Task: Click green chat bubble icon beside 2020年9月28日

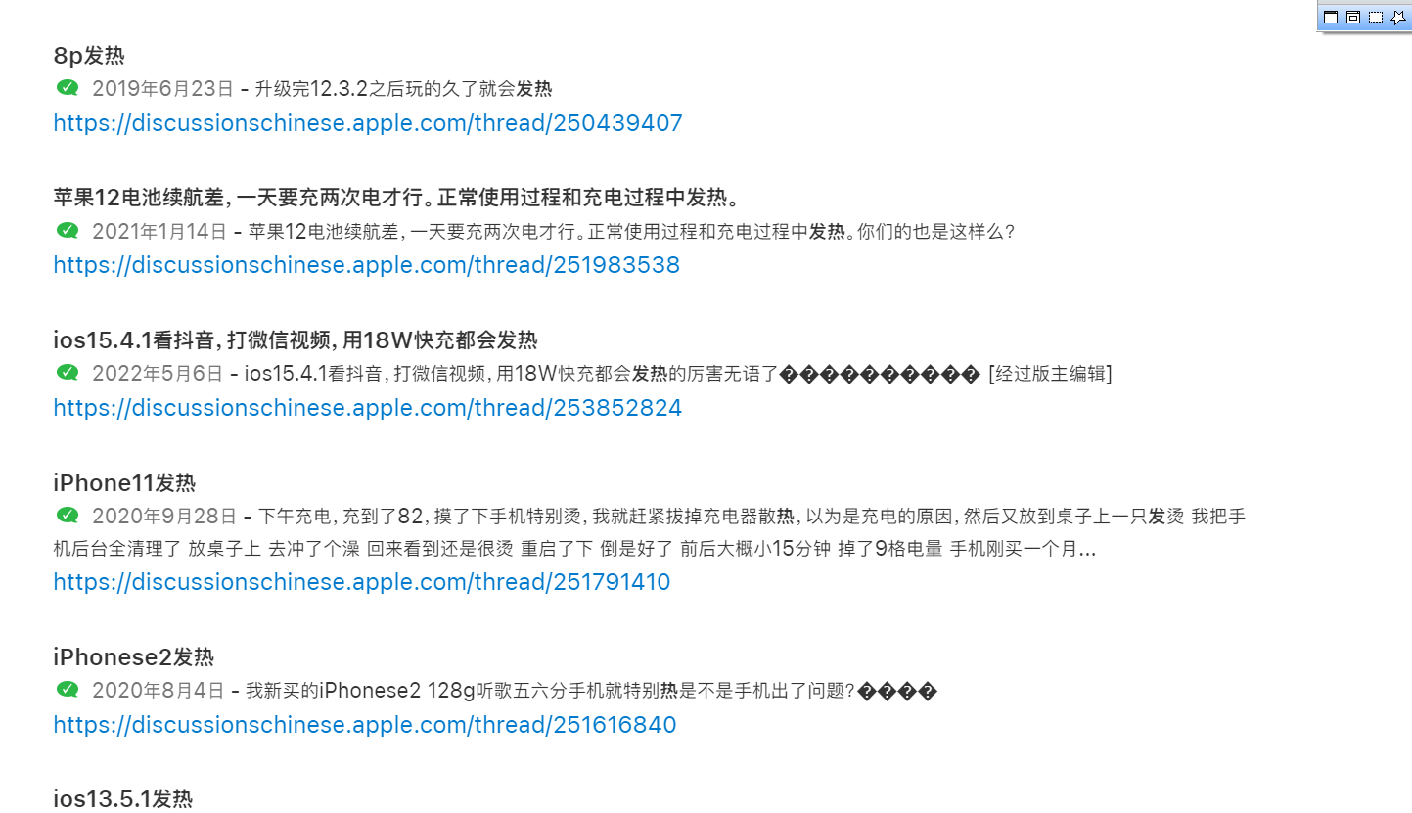Action: pos(68,515)
